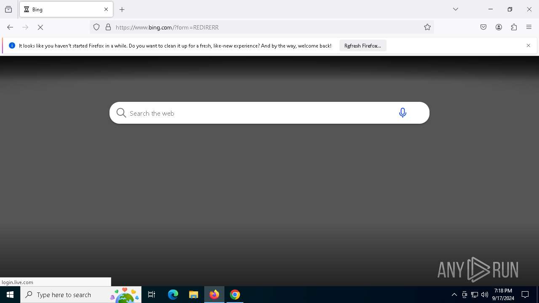The width and height of the screenshot is (539, 303).
Task: Select Firefox in the taskbar
Action: [214, 295]
